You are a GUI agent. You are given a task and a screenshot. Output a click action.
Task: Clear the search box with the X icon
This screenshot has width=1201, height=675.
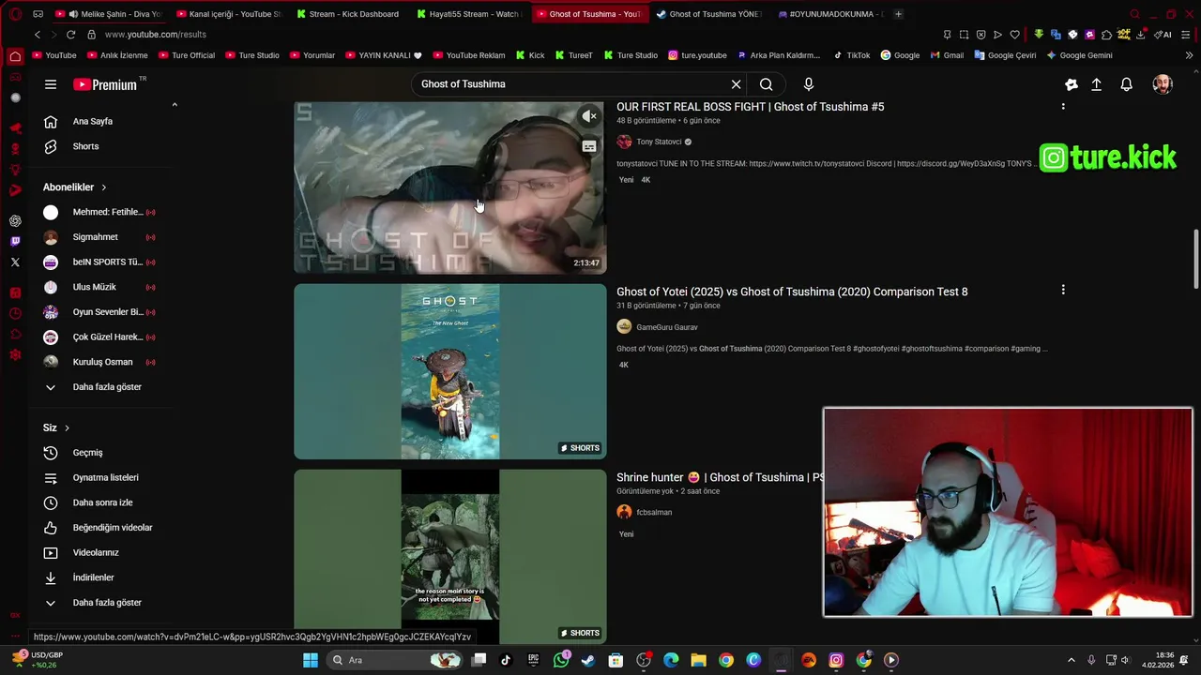tap(736, 84)
